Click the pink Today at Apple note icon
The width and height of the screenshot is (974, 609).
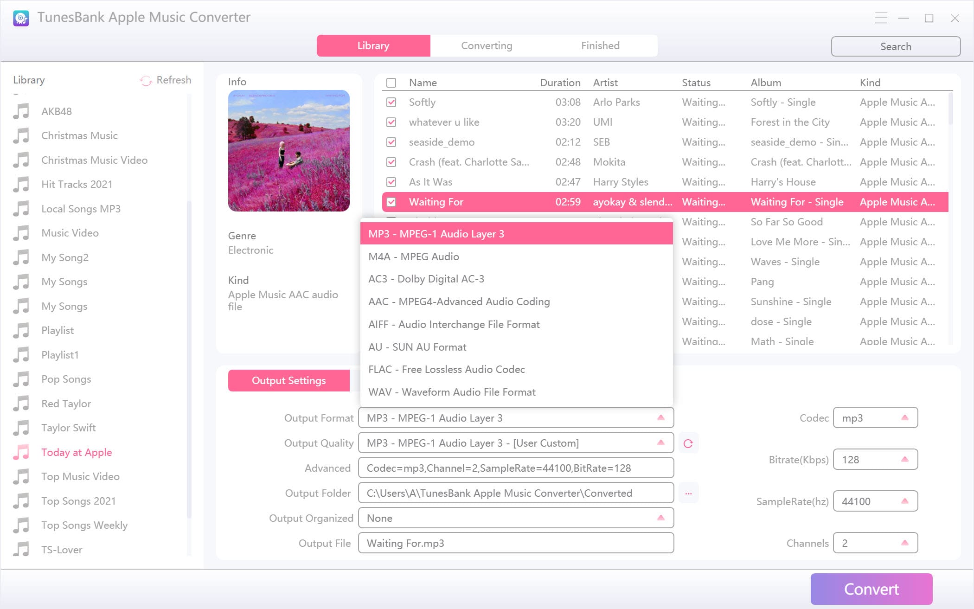click(21, 452)
